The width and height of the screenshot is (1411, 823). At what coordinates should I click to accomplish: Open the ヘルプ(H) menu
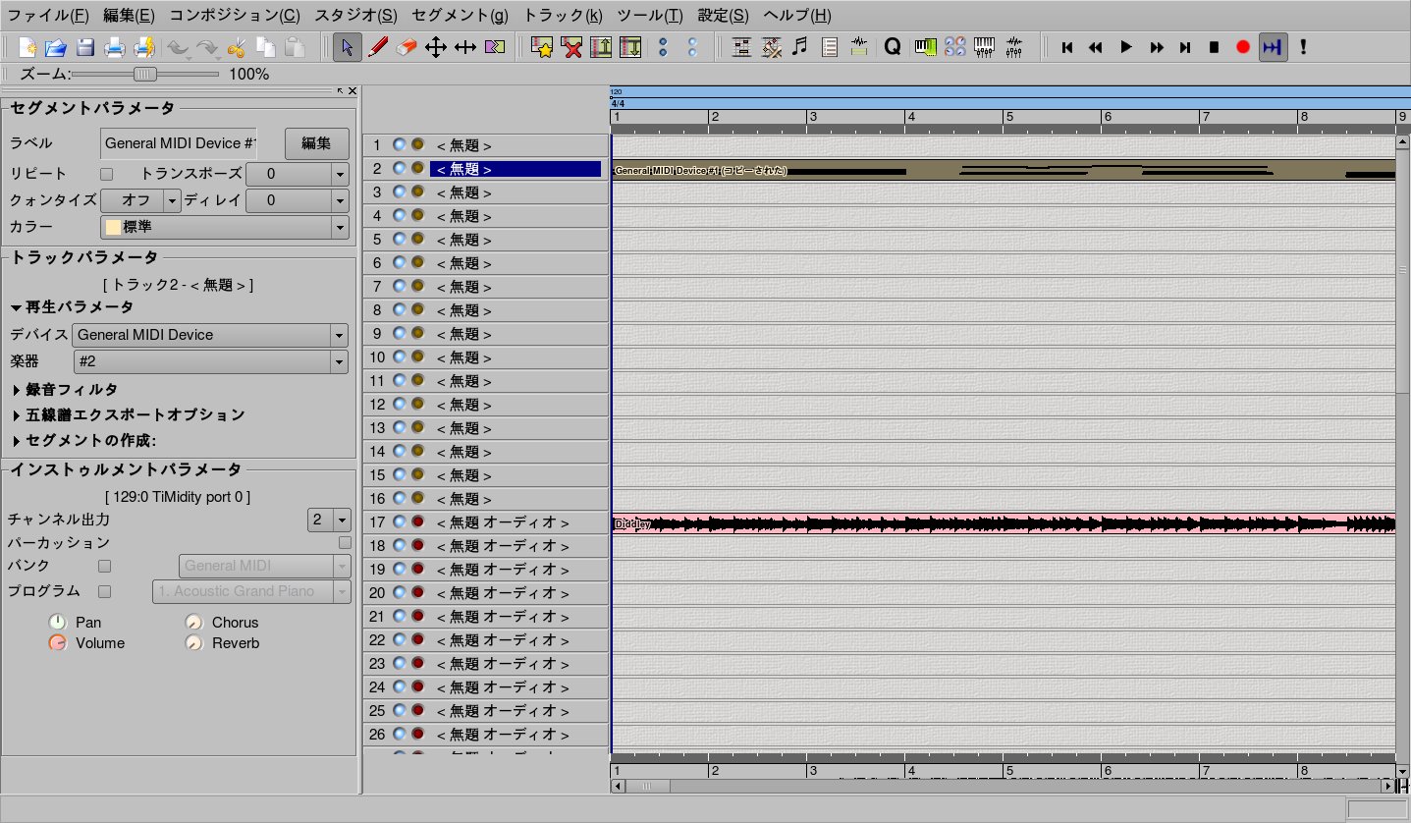(796, 16)
